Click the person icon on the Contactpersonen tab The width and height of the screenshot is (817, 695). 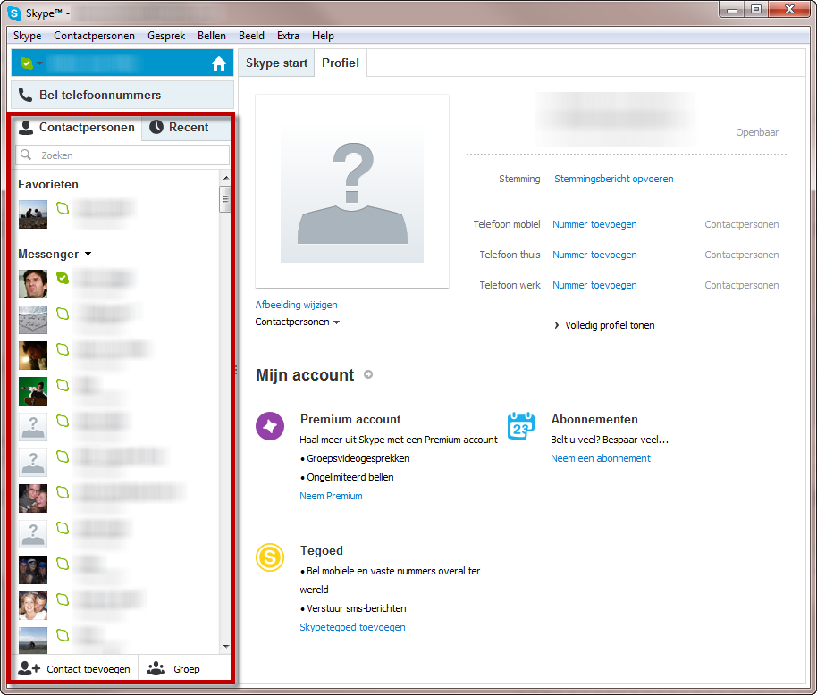pos(26,128)
